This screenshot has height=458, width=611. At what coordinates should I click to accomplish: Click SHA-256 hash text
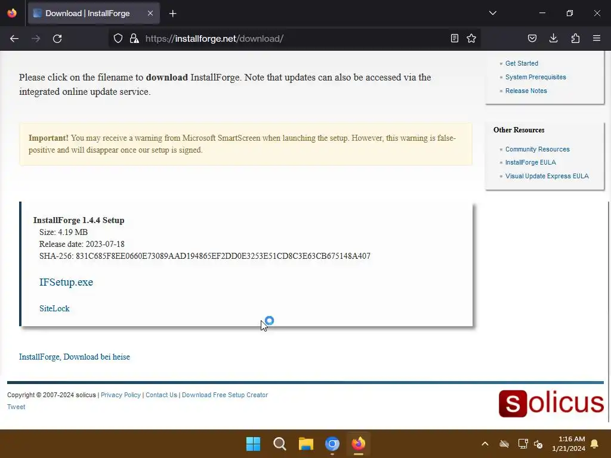[205, 256]
